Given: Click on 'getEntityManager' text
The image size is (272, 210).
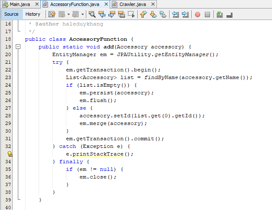Looking at the screenshot, I should [181, 54].
